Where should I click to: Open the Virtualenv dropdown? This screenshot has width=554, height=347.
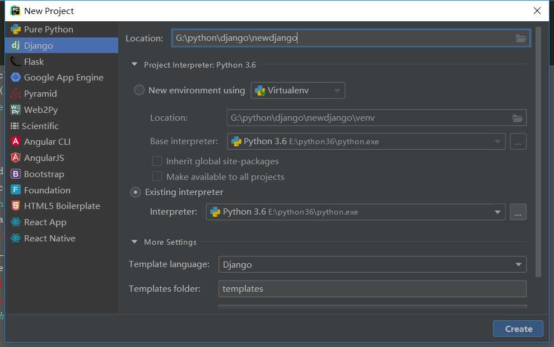coord(298,91)
